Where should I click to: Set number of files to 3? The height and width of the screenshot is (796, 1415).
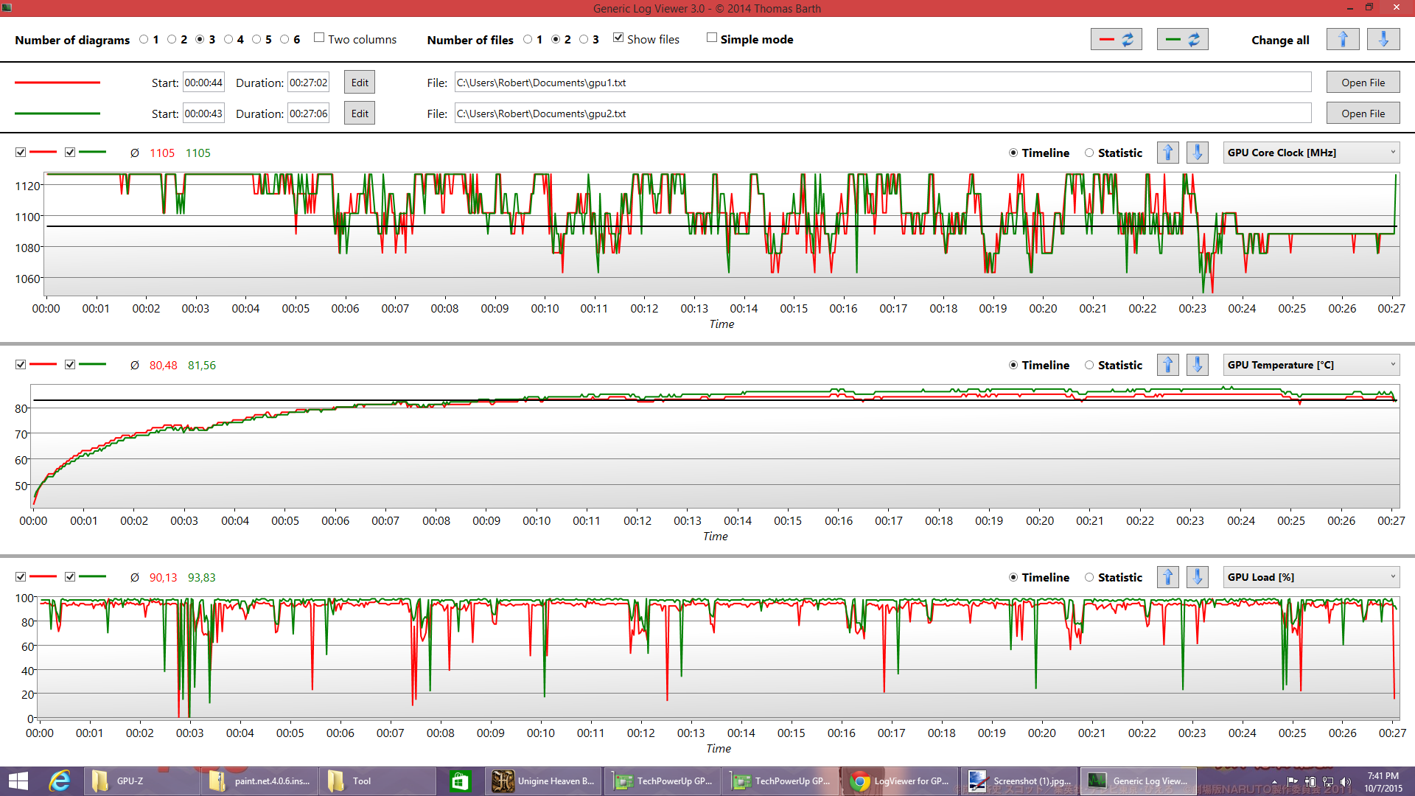(584, 40)
